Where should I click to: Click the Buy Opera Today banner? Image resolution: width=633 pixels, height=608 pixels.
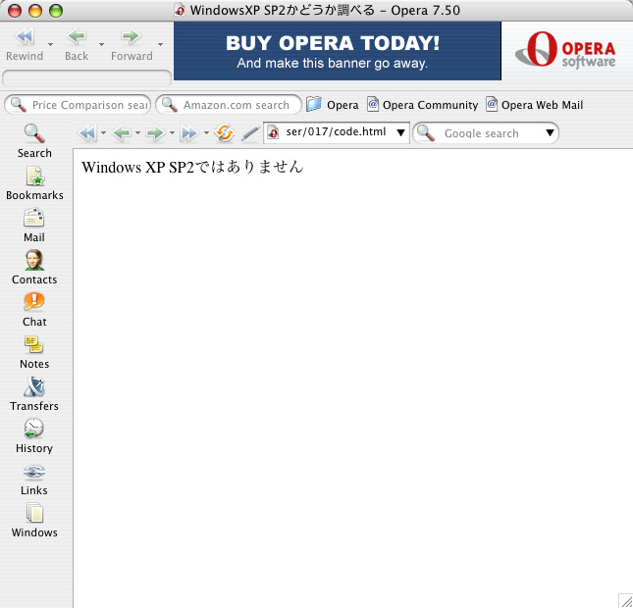click(x=338, y=51)
